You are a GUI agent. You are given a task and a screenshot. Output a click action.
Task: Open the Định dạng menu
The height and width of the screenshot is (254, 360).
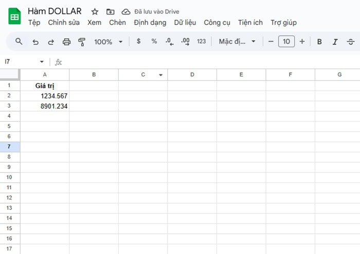(150, 23)
